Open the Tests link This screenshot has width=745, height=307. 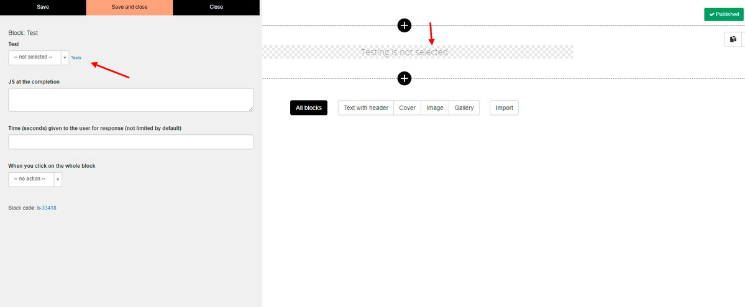(x=76, y=58)
